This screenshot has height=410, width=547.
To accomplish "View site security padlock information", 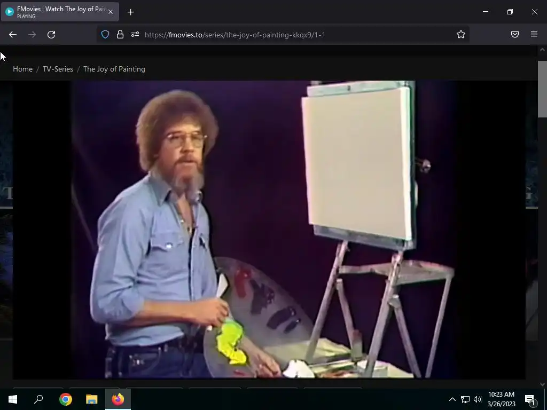I will pos(120,34).
